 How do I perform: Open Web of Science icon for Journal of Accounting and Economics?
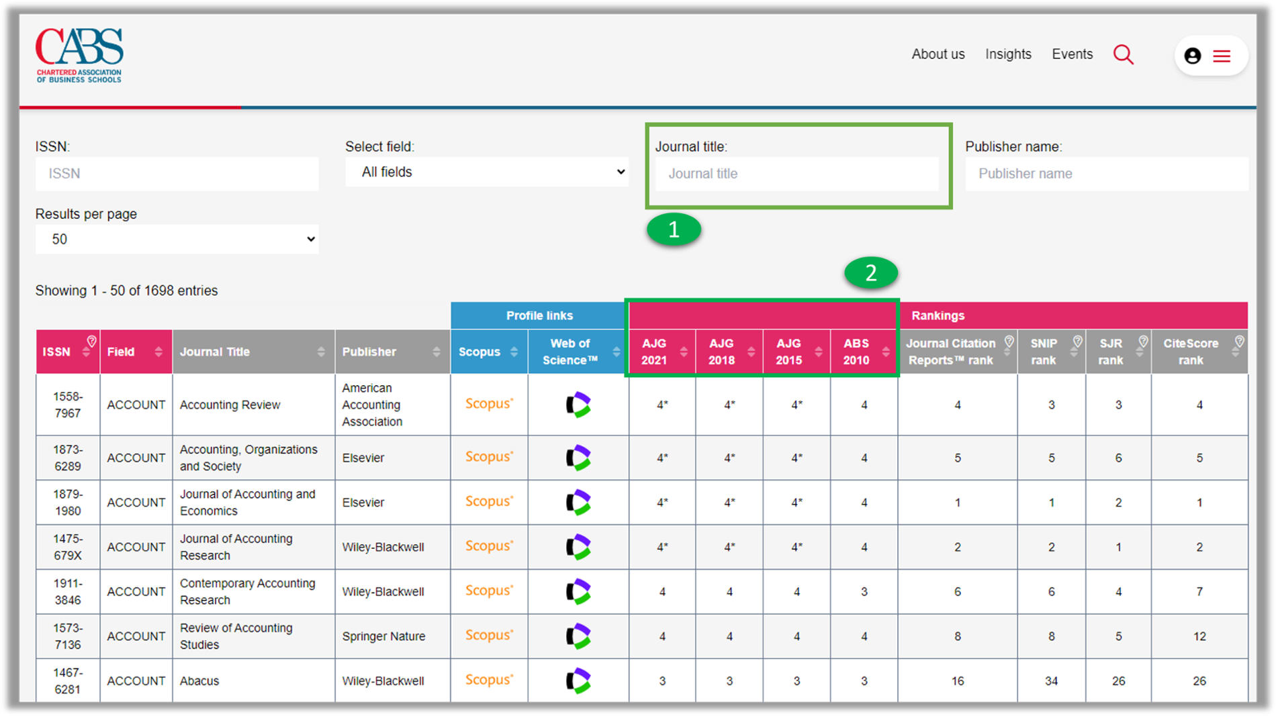[578, 502]
